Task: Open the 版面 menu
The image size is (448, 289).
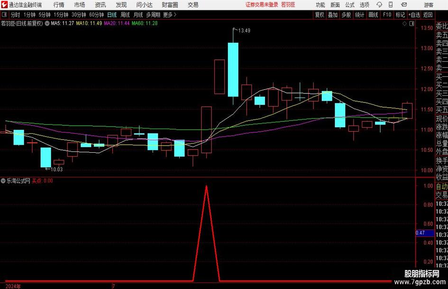Action: pyautogui.click(x=335, y=5)
